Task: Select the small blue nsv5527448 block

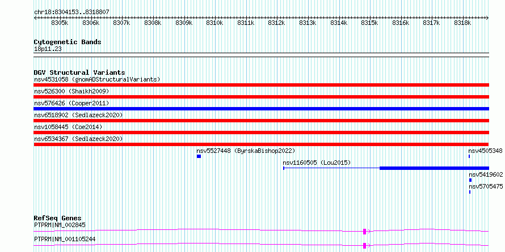Action: (199, 156)
